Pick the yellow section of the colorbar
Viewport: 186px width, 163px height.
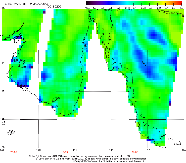(x=164, y=3)
